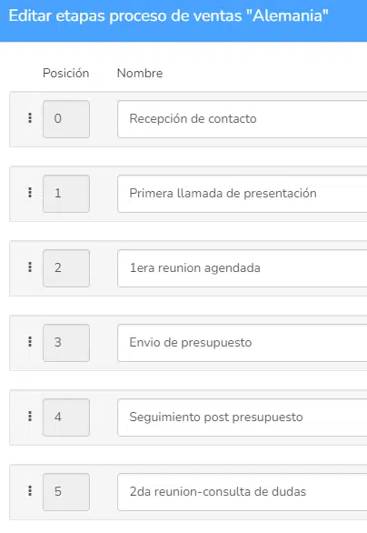Select the position box showing 2
This screenshot has height=533, width=367.
(x=66, y=268)
